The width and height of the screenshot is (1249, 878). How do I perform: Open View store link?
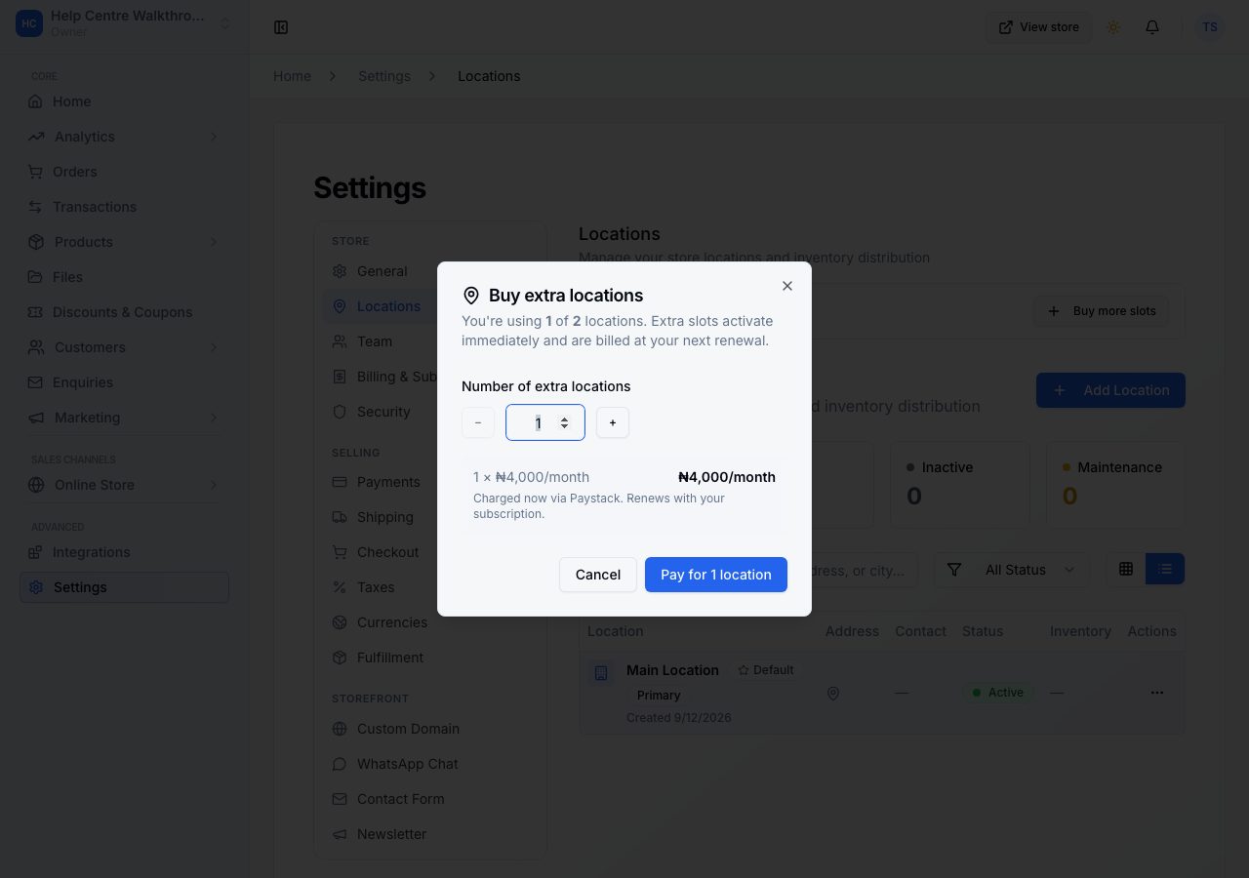pos(1038,27)
